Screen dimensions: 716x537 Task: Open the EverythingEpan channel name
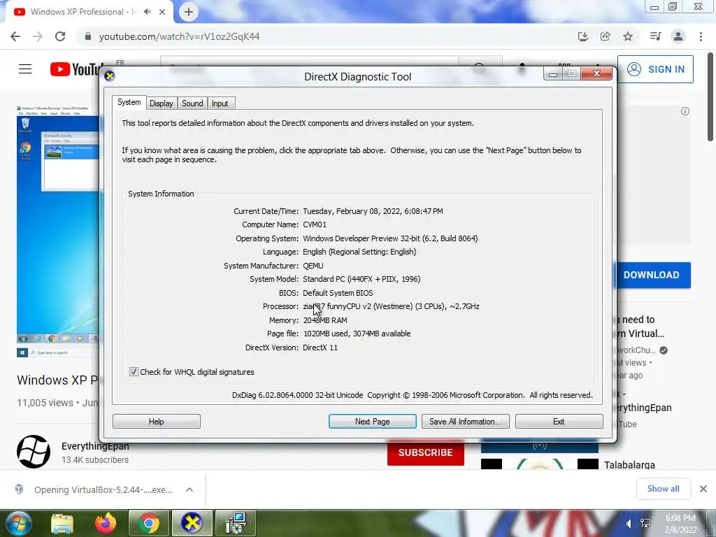click(x=95, y=446)
